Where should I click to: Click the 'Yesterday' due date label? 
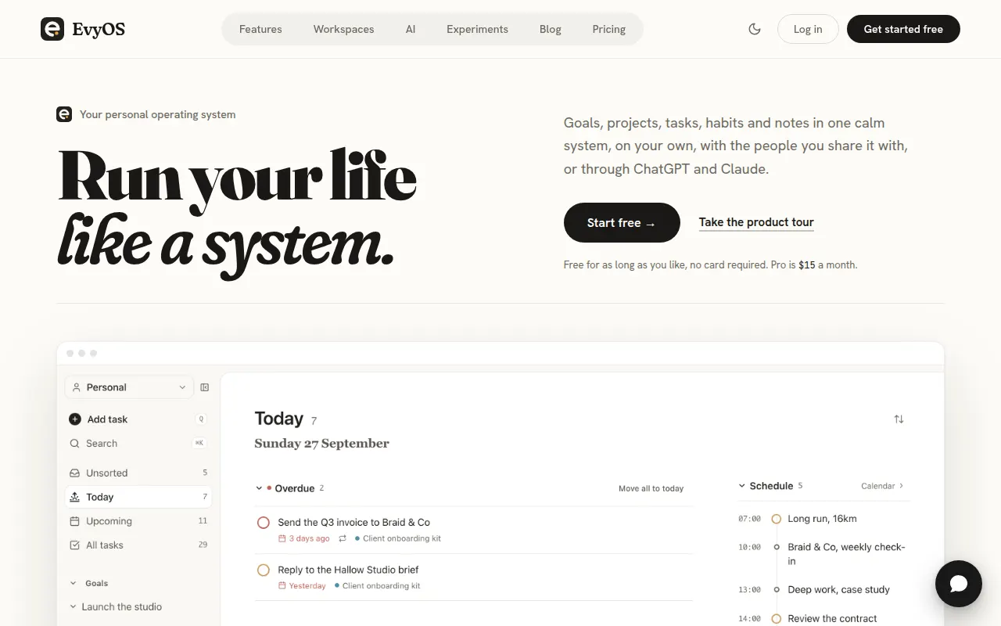click(x=302, y=586)
